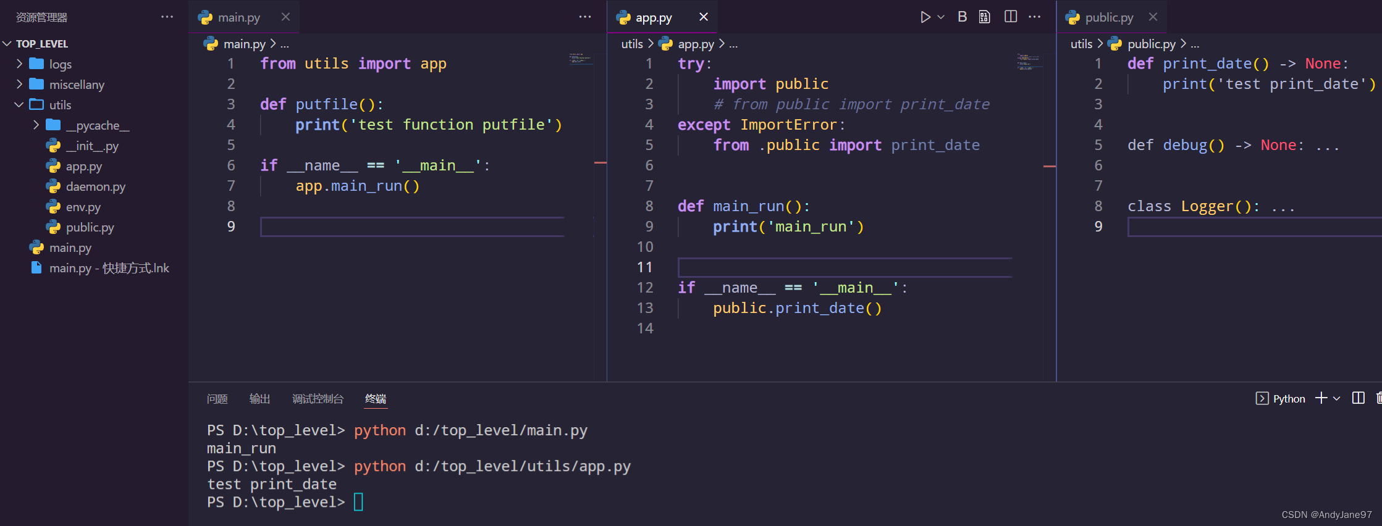Select the Python terminal profile label

[1289, 399]
